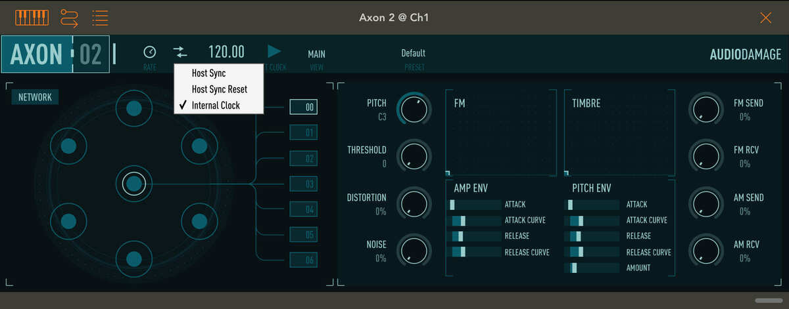Click the FM pad corner handle
The width and height of the screenshot is (789, 309).
click(449, 173)
